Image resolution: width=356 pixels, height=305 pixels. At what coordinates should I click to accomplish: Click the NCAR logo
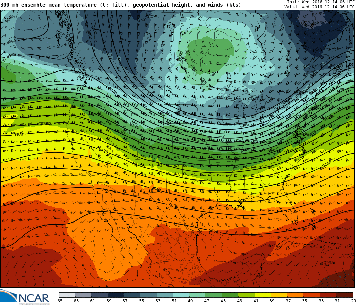[25, 297]
